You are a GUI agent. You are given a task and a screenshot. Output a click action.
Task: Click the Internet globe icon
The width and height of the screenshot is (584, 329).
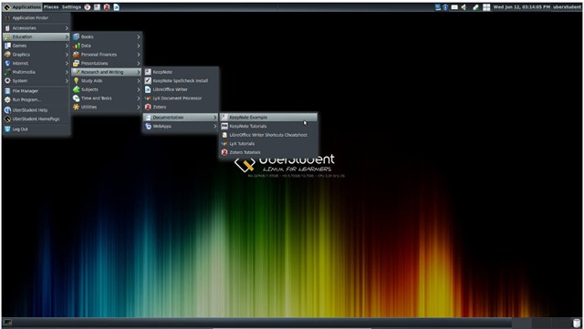tap(7, 63)
